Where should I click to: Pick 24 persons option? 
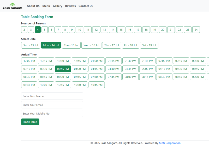pyautogui.click(x=196, y=30)
